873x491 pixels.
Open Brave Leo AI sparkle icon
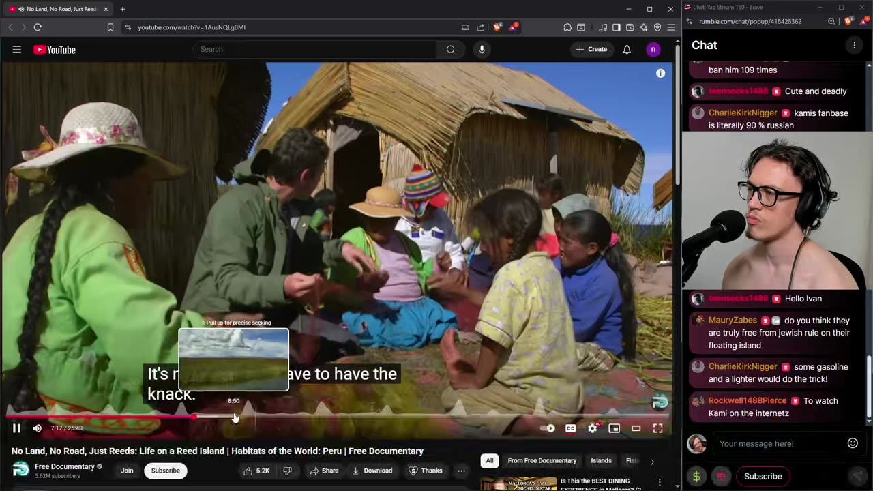pyautogui.click(x=644, y=27)
